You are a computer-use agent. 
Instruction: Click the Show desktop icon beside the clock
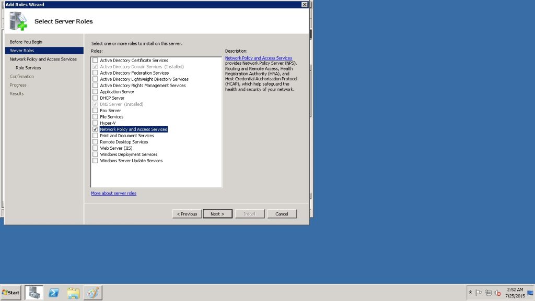pyautogui.click(x=530, y=293)
